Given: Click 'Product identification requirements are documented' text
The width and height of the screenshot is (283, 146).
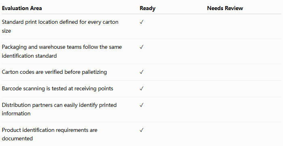Looking at the screenshot, I should point(49,134).
